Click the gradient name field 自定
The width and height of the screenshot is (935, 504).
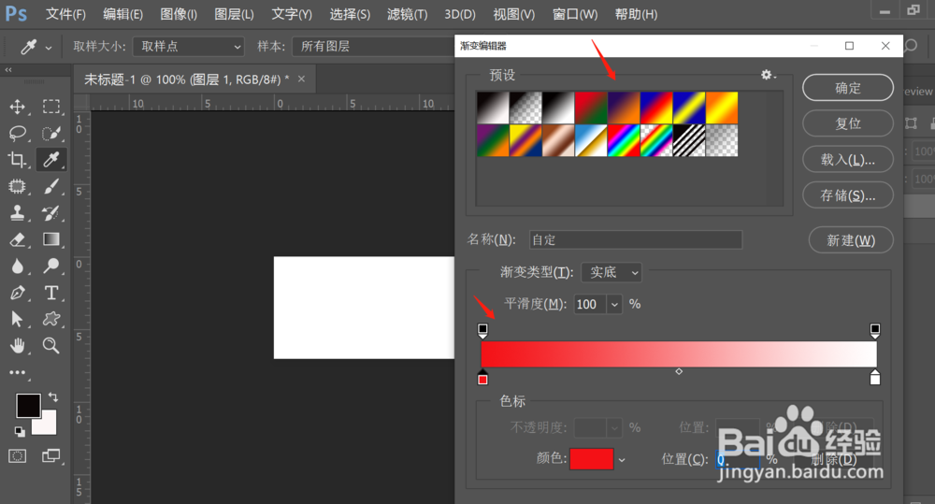[636, 239]
